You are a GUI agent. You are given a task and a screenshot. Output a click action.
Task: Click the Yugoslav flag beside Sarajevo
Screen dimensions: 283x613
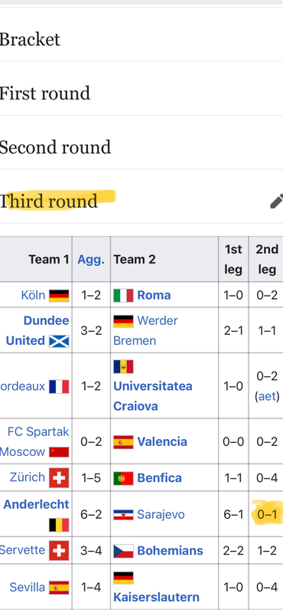[x=123, y=514]
